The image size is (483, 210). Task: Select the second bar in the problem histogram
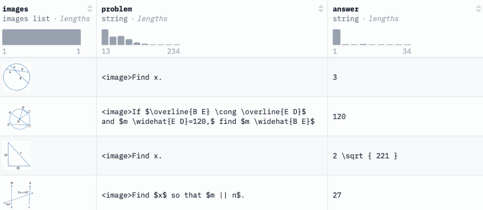click(x=113, y=40)
